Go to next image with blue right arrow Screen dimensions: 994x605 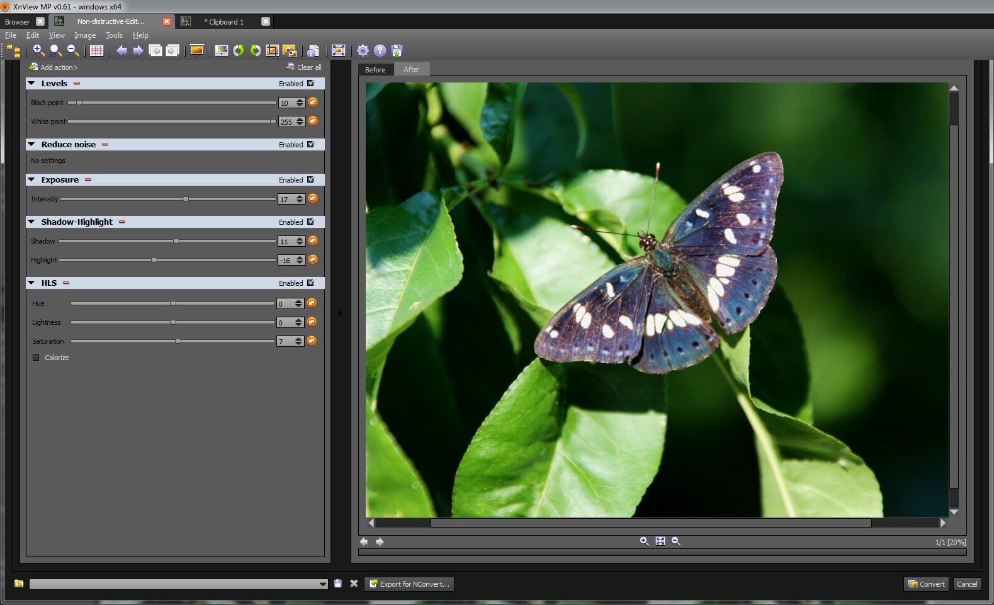coord(138,50)
